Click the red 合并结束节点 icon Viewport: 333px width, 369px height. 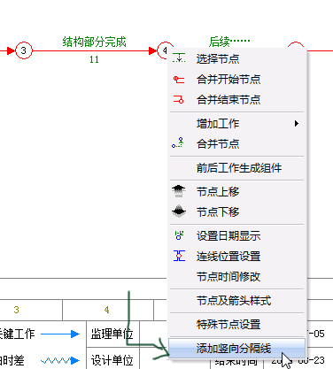pos(179,100)
